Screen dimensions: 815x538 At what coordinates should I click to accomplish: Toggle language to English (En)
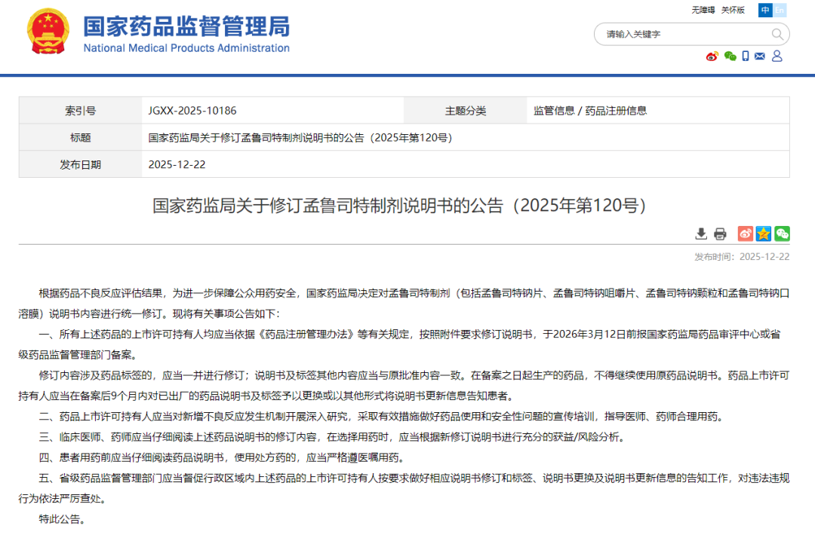tap(779, 10)
